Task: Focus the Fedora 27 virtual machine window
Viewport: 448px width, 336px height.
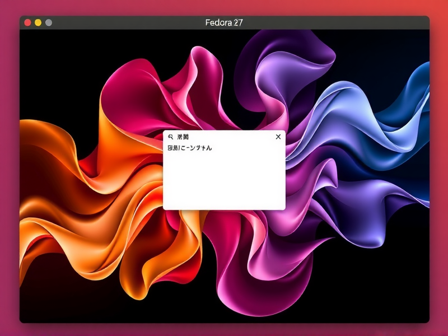Action: [224, 22]
